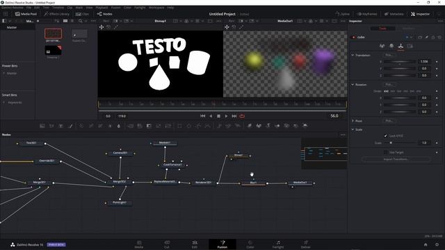Viewport: 445px width, 250px height.
Task: Open the Workspace menu
Action: (156, 8)
